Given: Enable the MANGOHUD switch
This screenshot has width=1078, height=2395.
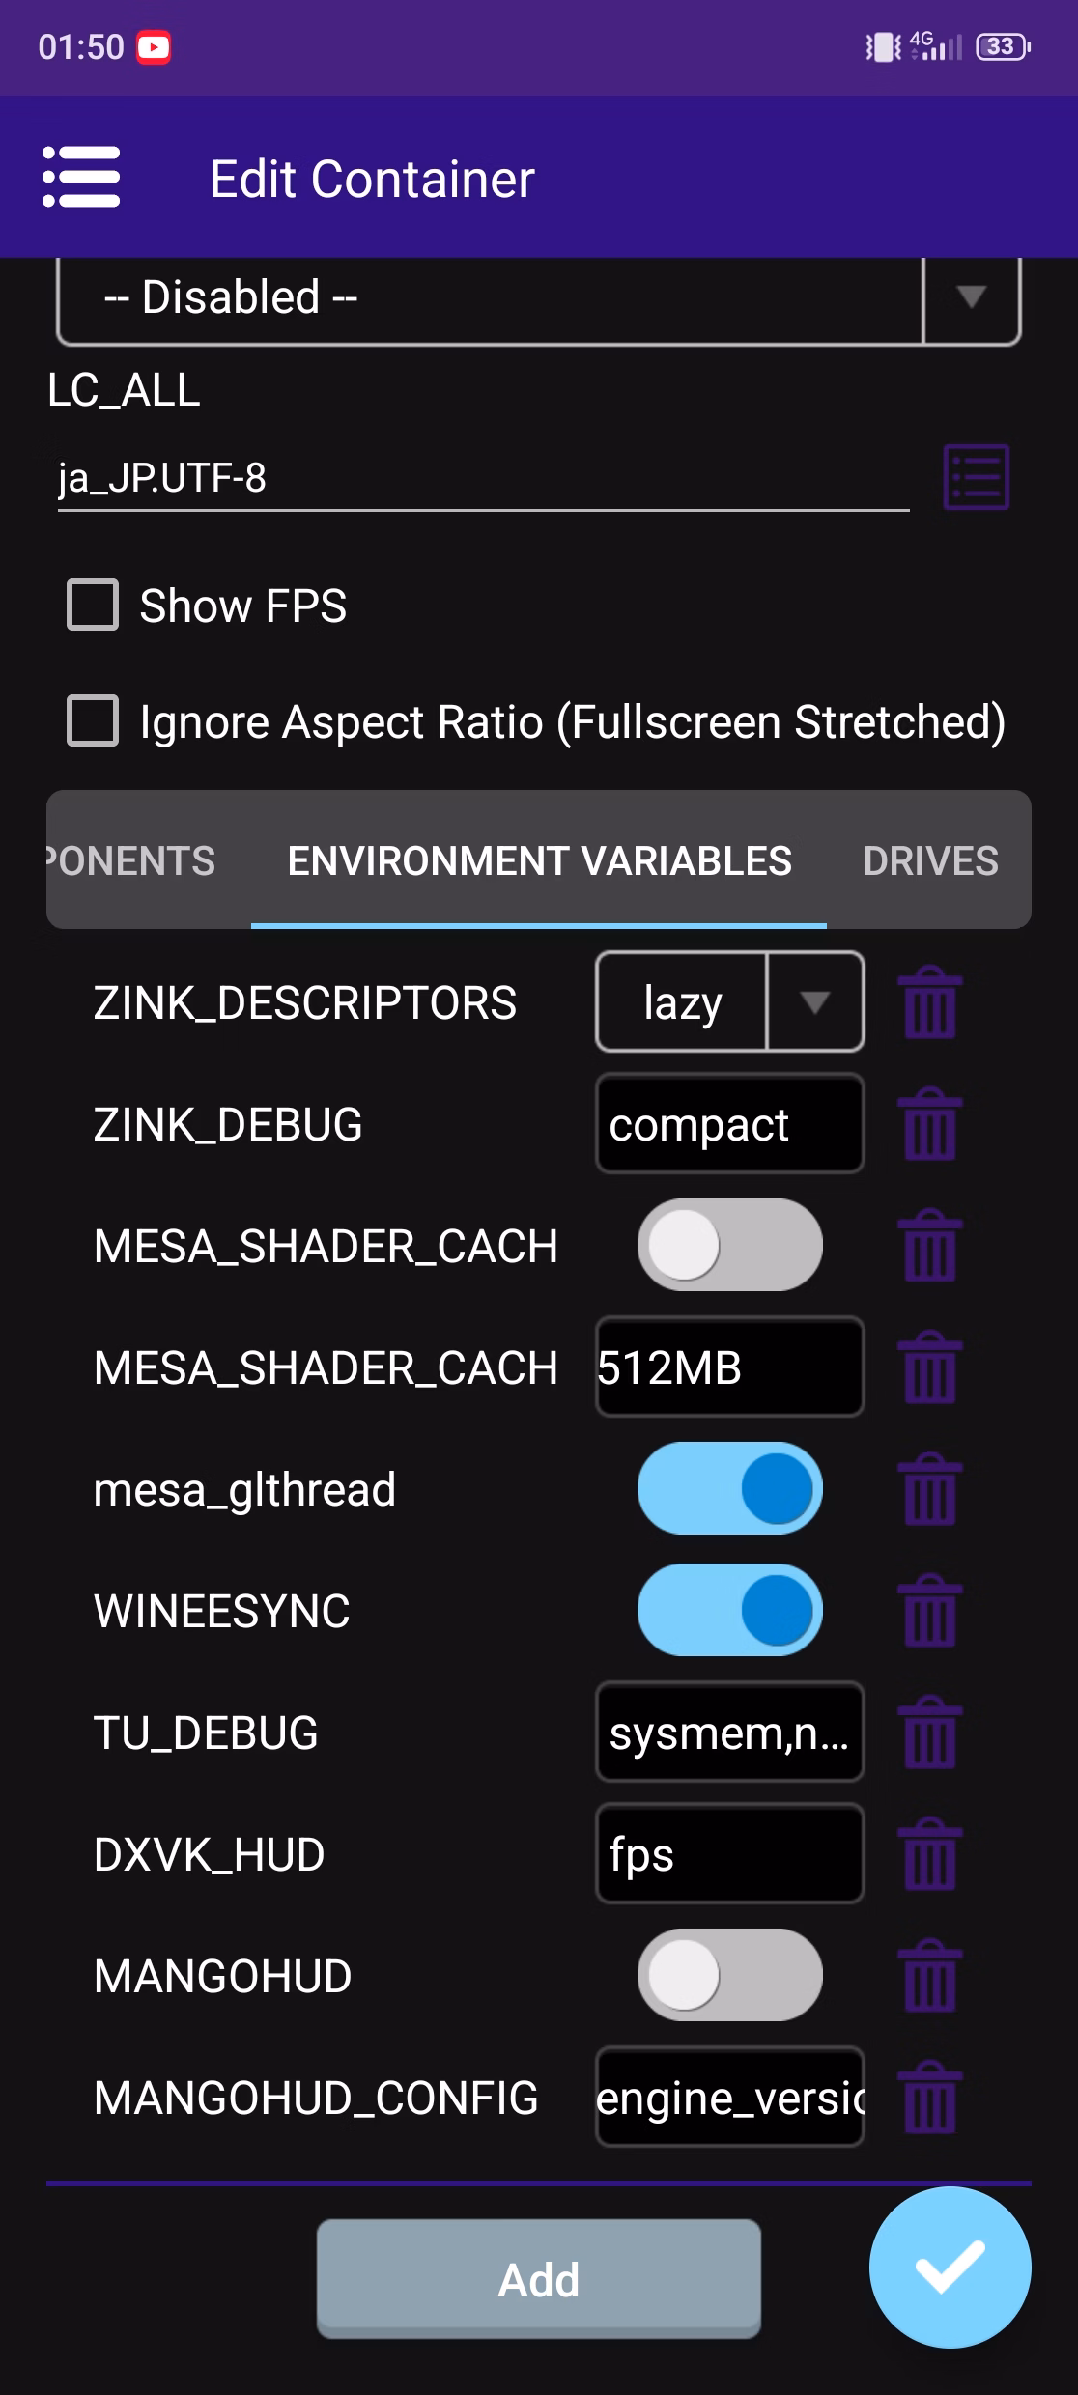Looking at the screenshot, I should (x=729, y=1976).
